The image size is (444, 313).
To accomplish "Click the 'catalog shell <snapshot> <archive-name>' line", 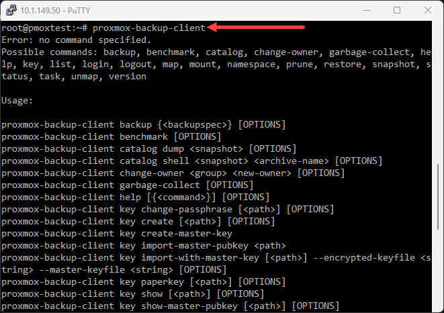I will 191,161.
